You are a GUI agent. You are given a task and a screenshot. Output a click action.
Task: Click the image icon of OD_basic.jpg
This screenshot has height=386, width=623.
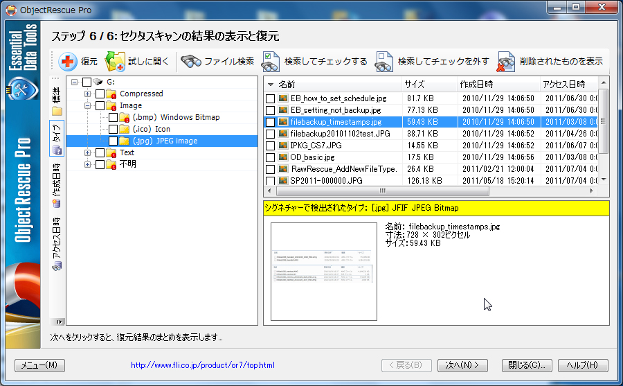[x=283, y=157]
